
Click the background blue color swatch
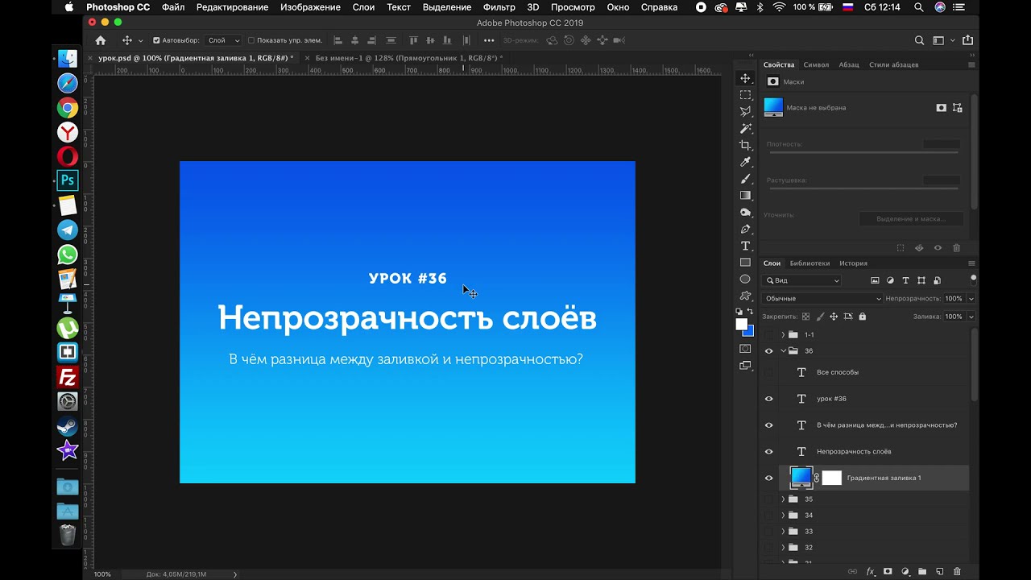pyautogui.click(x=749, y=331)
